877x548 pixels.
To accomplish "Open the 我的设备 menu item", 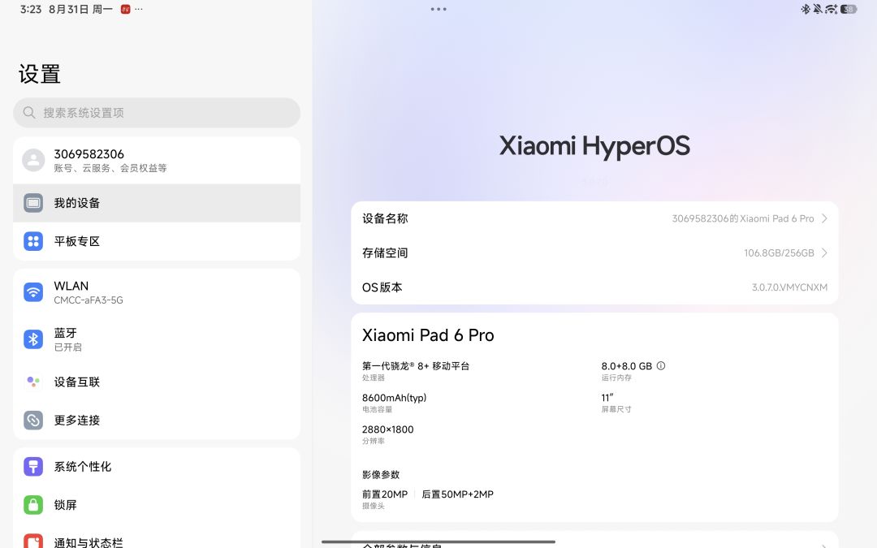I will click(x=157, y=203).
